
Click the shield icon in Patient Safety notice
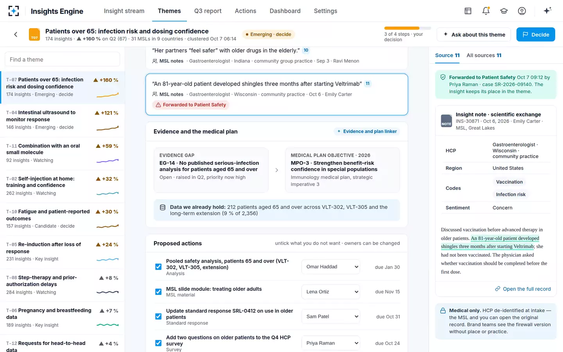(443, 77)
